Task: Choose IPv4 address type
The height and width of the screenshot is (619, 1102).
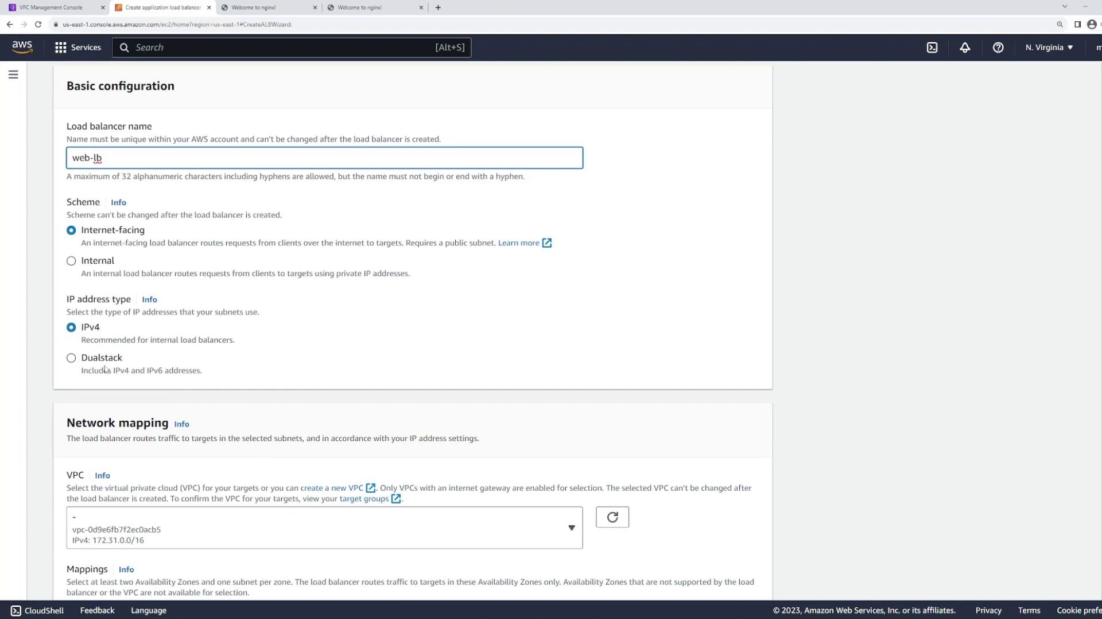Action: [x=71, y=327]
